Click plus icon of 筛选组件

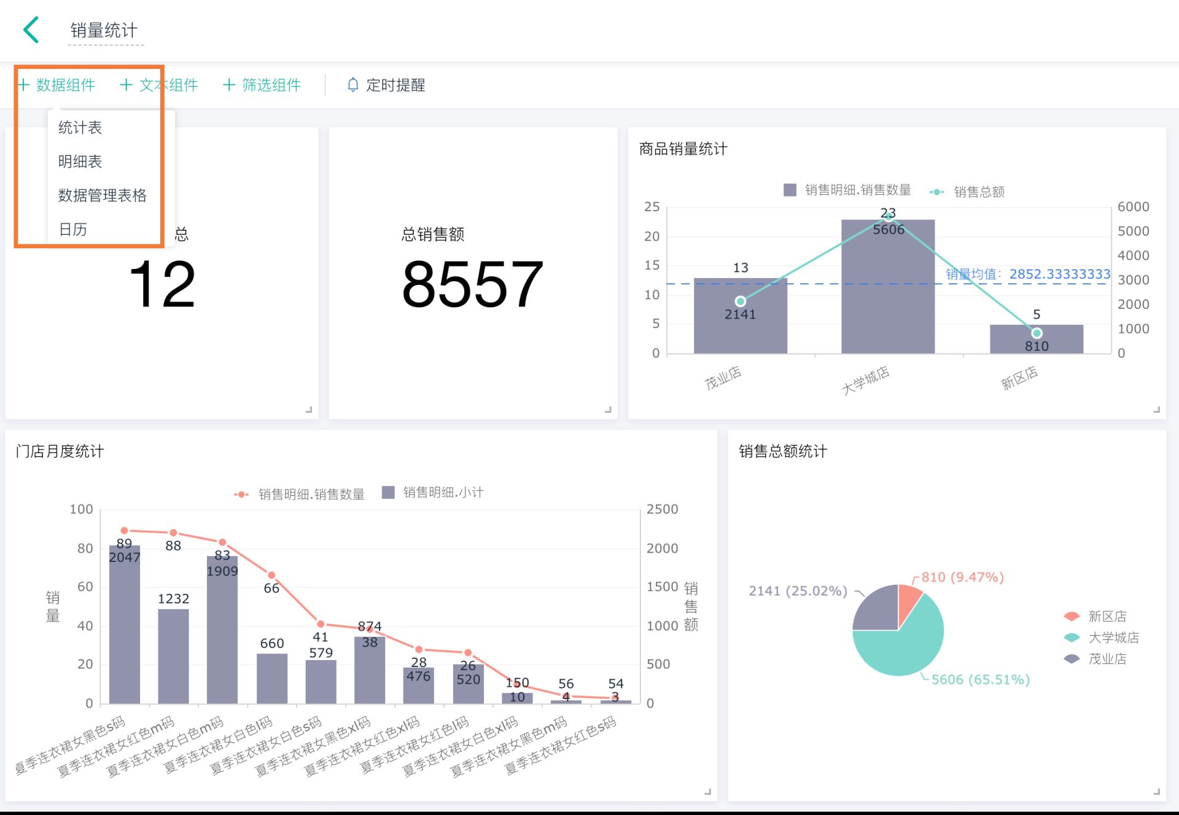[x=229, y=85]
